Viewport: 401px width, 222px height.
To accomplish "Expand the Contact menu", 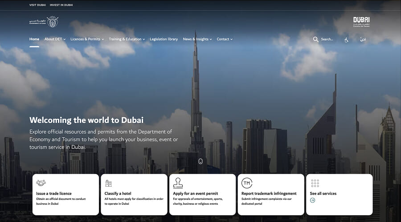I will coord(225,39).
